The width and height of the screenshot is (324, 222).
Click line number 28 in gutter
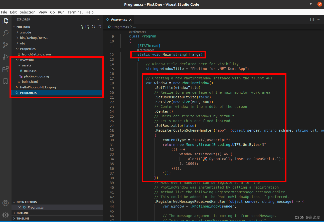click(x=111, y=130)
